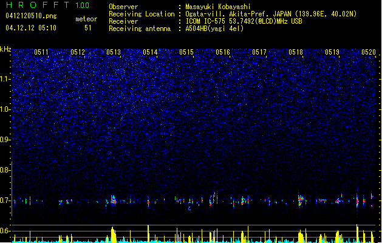Click the 0.6 kHz axis label

5,231
